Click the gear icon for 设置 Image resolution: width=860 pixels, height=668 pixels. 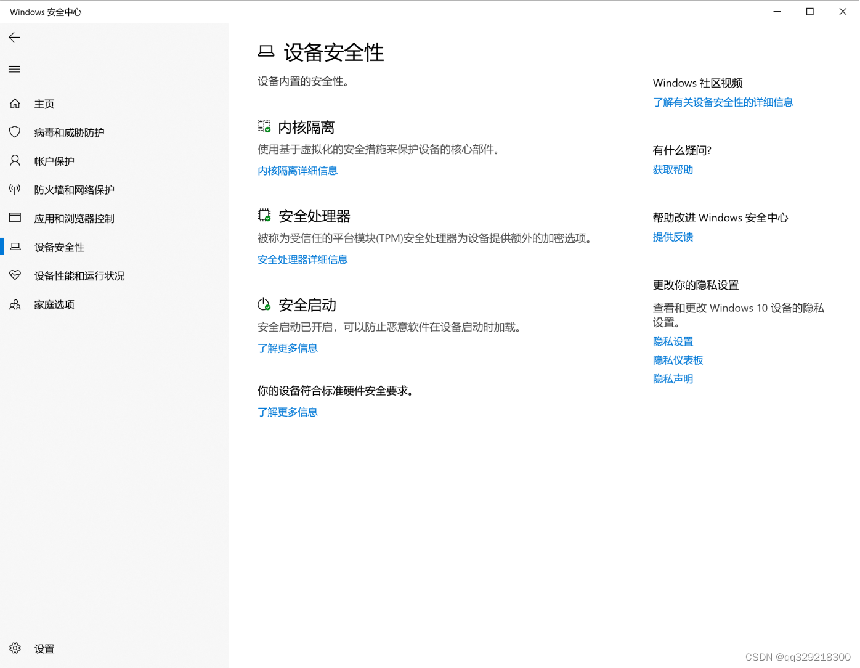point(15,648)
